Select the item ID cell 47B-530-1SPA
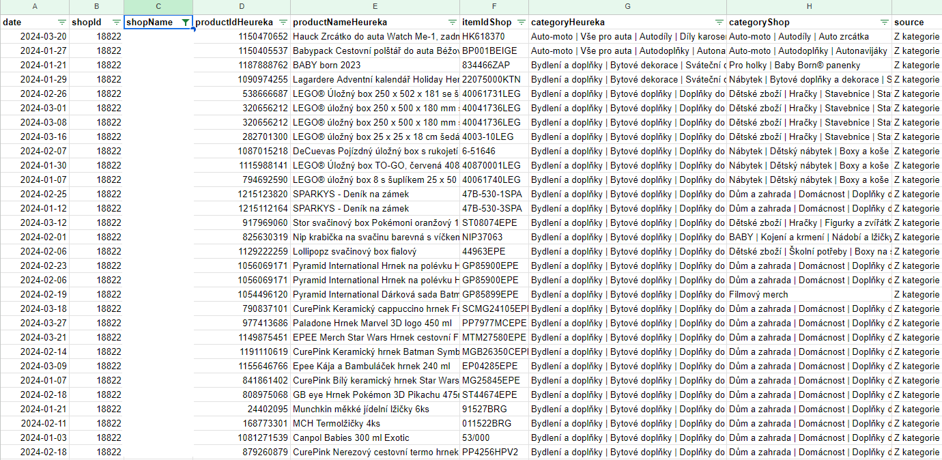This screenshot has width=942, height=460. pyautogui.click(x=494, y=195)
